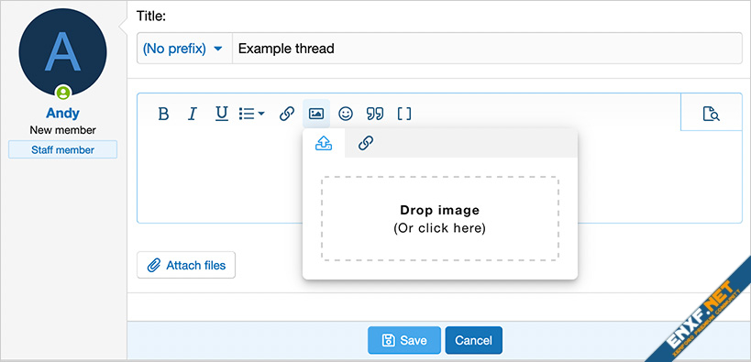
Task: Switch to the image by URL tab
Action: (366, 143)
